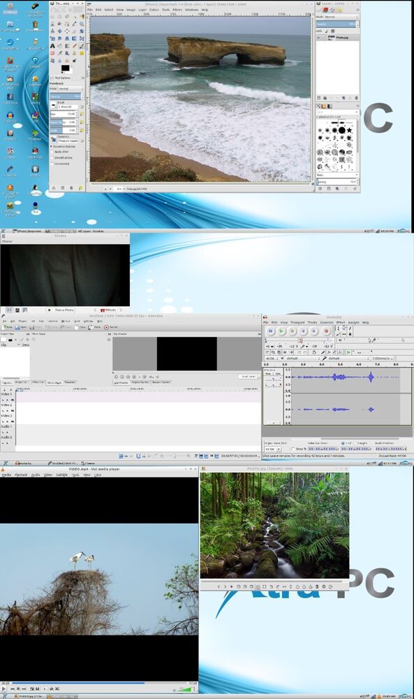Open Tracks menu in Audacity

(312, 322)
